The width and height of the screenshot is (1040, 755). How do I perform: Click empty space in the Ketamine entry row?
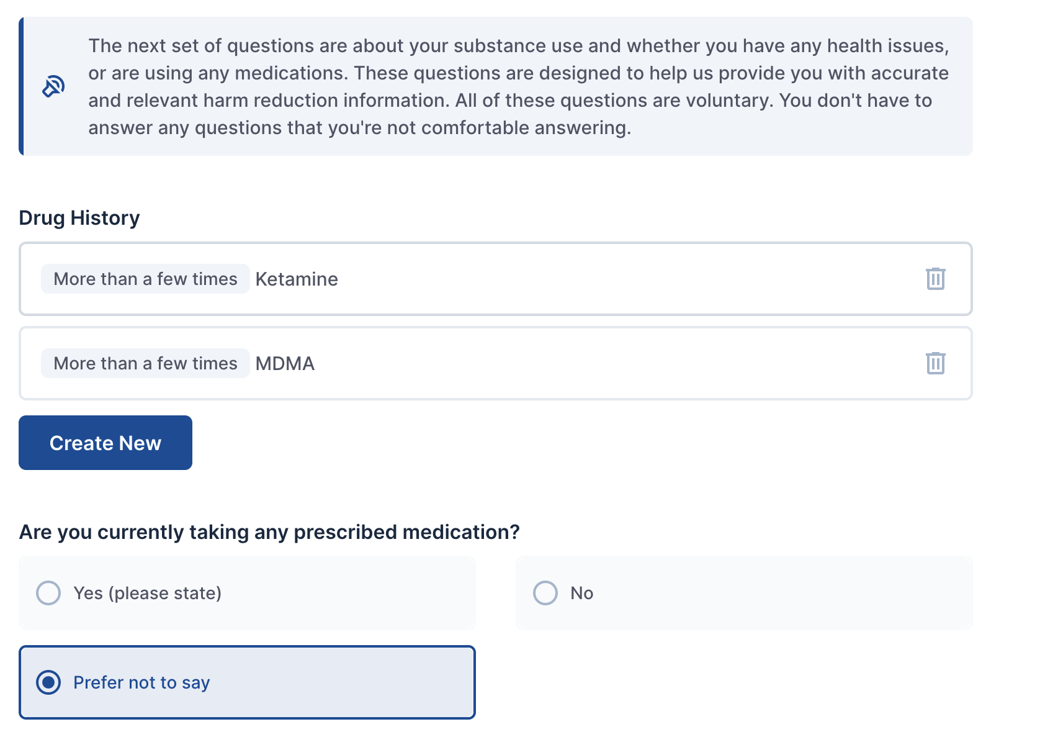[x=621, y=279]
